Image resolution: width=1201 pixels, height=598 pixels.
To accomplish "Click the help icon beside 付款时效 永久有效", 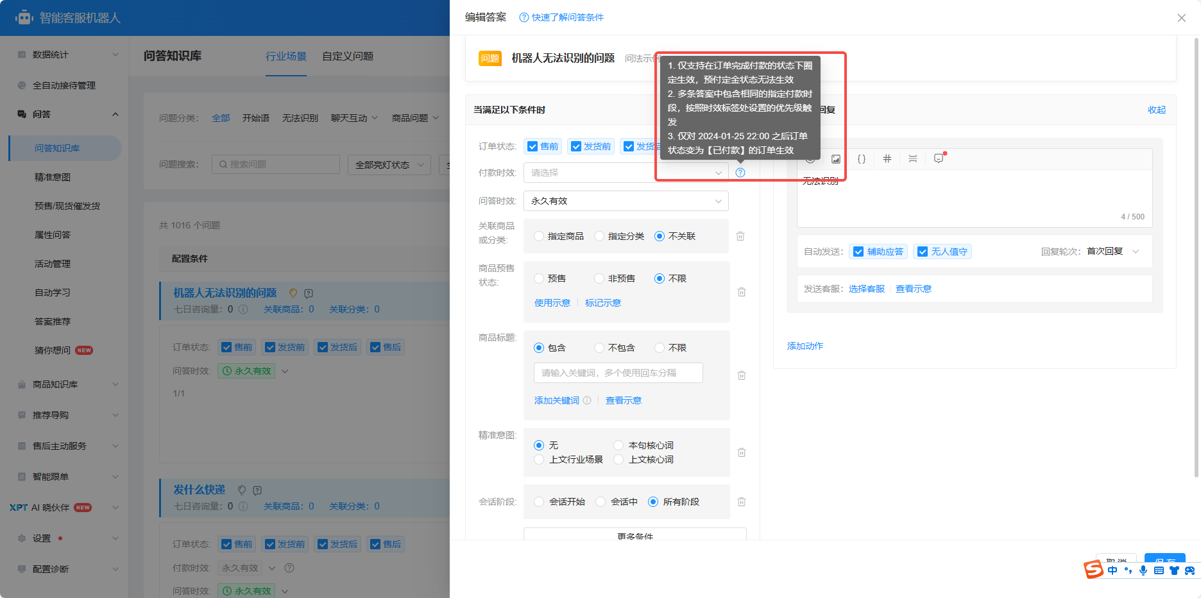I will coord(289,568).
